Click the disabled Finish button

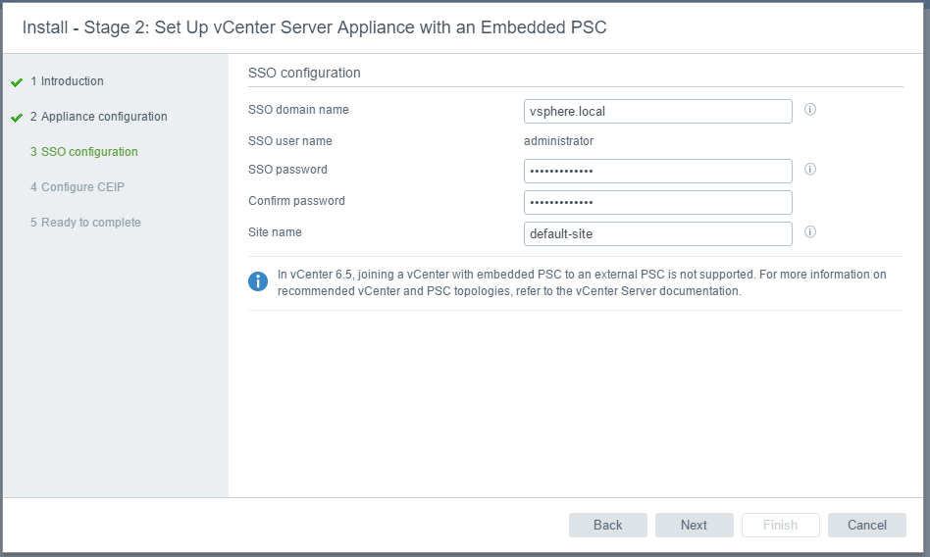click(781, 525)
